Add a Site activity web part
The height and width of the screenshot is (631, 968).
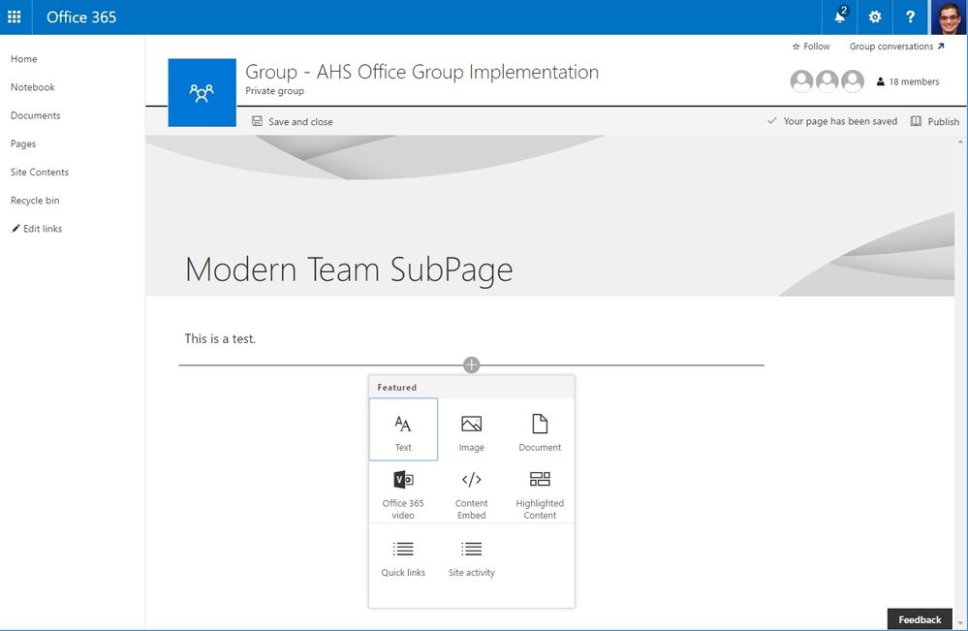tap(471, 558)
